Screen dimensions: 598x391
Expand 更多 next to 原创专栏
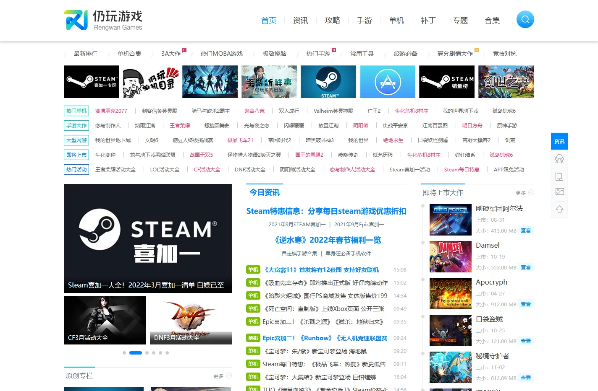pyautogui.click(x=222, y=376)
